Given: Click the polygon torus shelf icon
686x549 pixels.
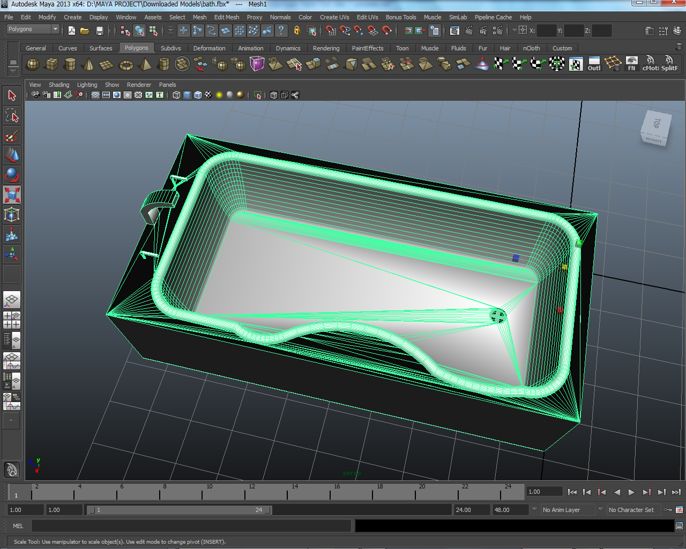Looking at the screenshot, I should tap(126, 65).
